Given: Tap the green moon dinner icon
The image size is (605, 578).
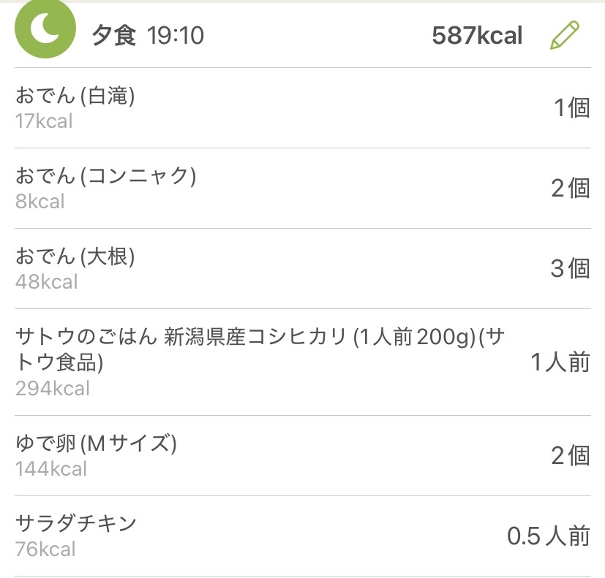Looking at the screenshot, I should (x=45, y=29).
